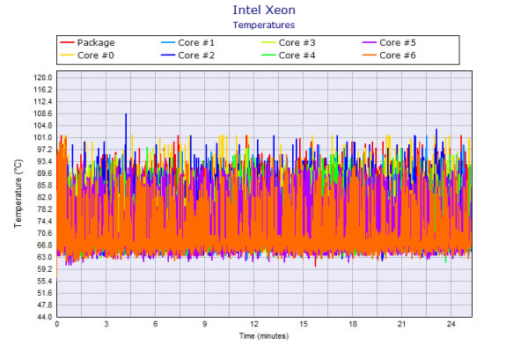Select the 'Core #5' legend label

coord(398,43)
